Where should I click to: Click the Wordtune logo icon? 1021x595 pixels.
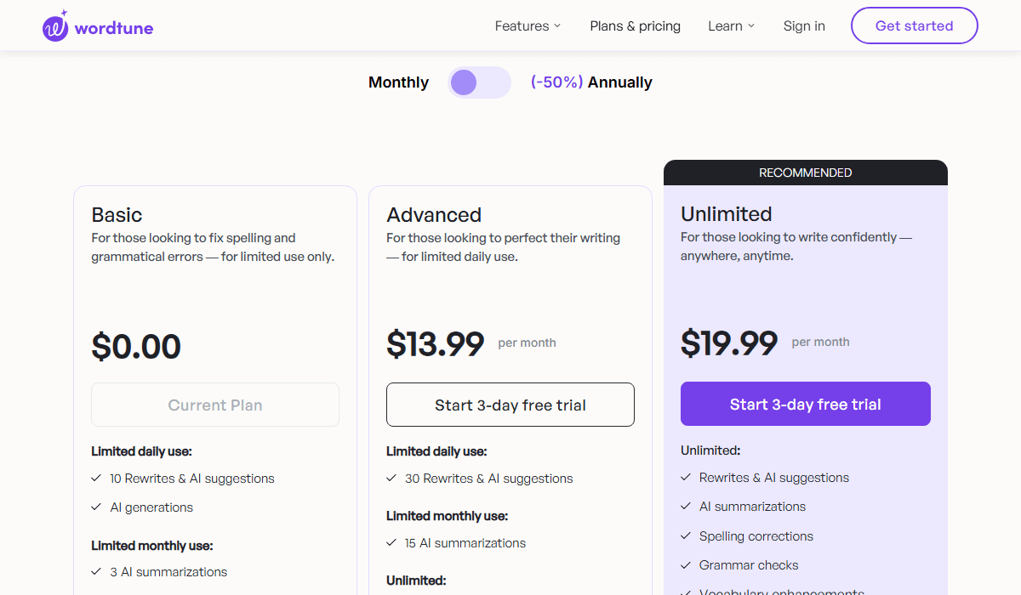pos(55,26)
